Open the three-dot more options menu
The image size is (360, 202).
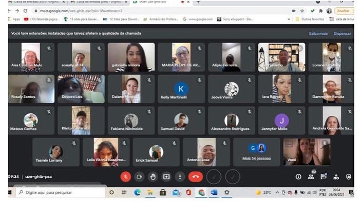click(180, 177)
